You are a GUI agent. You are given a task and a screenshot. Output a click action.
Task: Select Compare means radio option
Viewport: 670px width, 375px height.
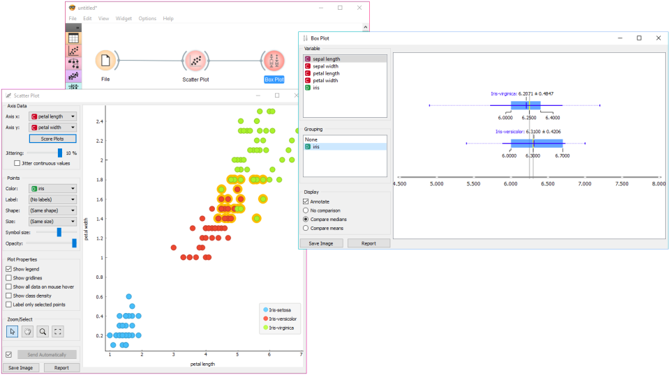coord(306,228)
